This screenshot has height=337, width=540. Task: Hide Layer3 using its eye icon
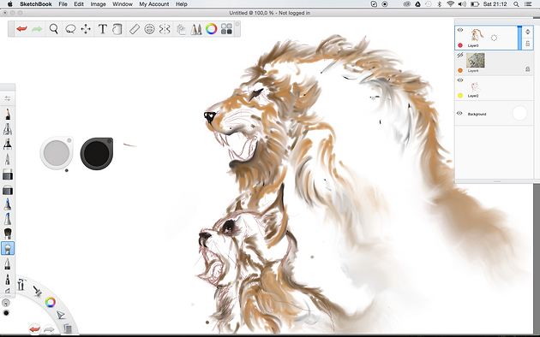point(460,30)
